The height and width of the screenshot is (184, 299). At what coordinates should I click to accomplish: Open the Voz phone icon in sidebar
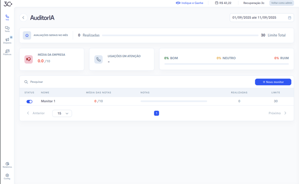7,17
